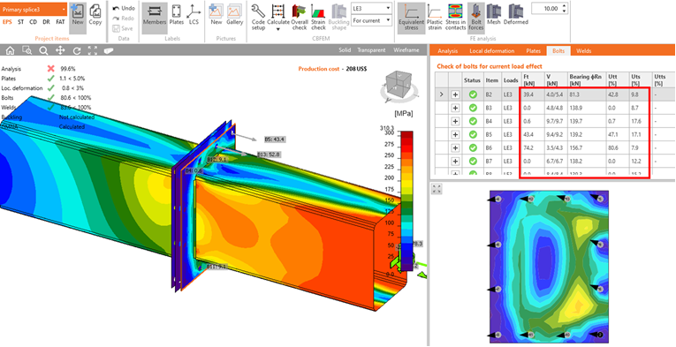The height and width of the screenshot is (347, 676).
Task: Show Overall check results
Action: coord(300,18)
